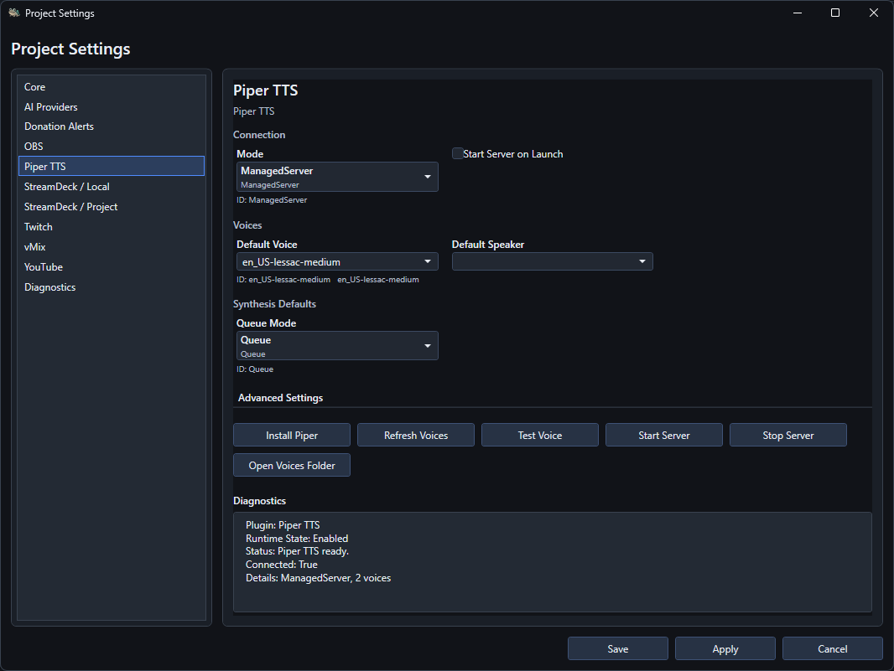Open the Default Voice dropdown
Viewport: 894px width, 671px height.
click(337, 262)
